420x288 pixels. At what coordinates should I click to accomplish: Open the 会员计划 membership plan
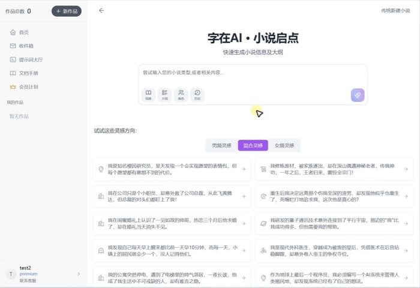pos(24,87)
